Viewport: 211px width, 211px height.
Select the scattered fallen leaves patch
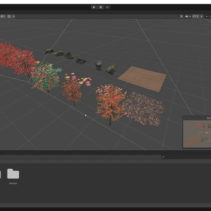[x=144, y=109]
